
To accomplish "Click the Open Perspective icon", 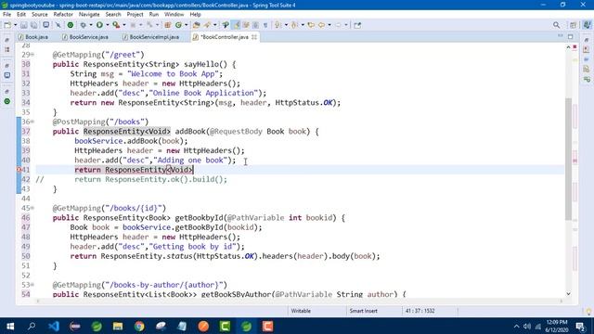I will [574, 25].
